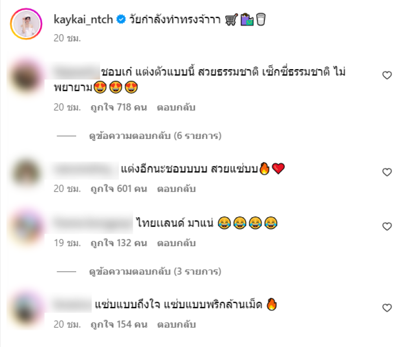This screenshot has height=347, width=401.
Task: Expand the 3 replies thread
Action: [155, 271]
